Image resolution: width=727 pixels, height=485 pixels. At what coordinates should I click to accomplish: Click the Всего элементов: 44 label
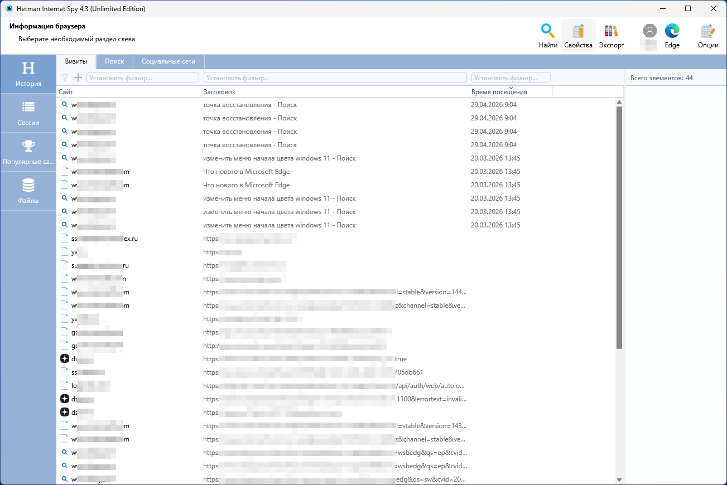pos(662,78)
